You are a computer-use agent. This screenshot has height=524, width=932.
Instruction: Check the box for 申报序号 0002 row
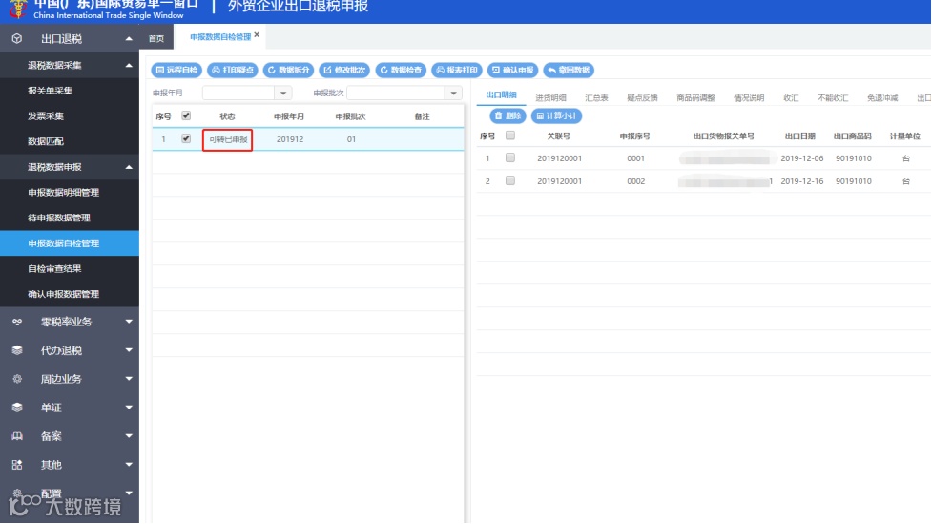click(510, 180)
